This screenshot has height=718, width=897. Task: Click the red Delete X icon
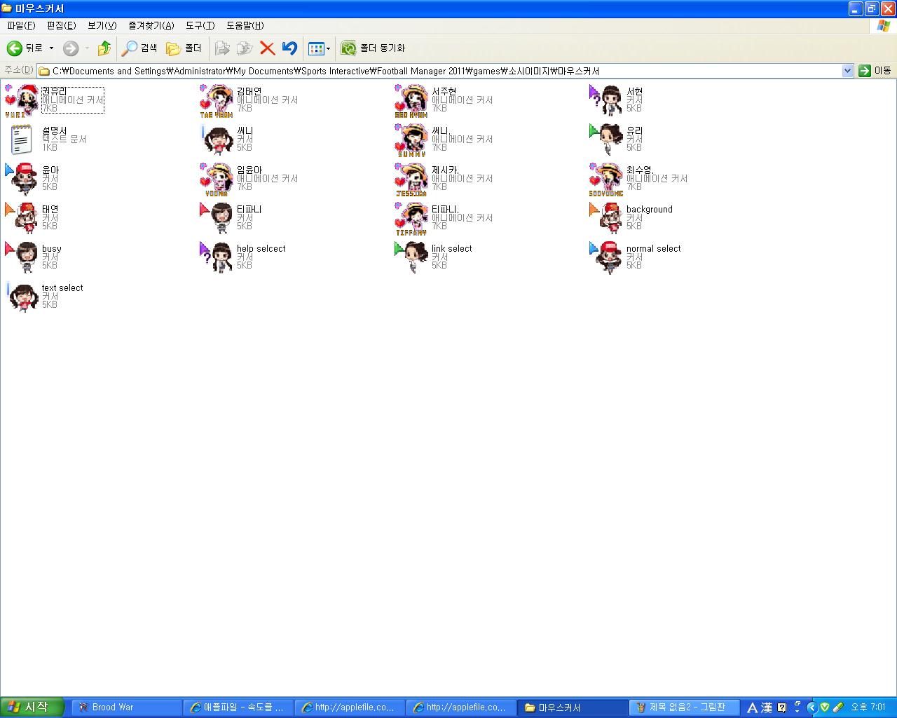click(x=267, y=48)
